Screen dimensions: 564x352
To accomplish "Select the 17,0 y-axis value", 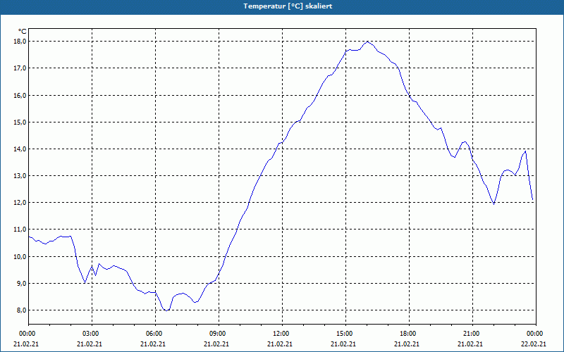I will [x=20, y=68].
